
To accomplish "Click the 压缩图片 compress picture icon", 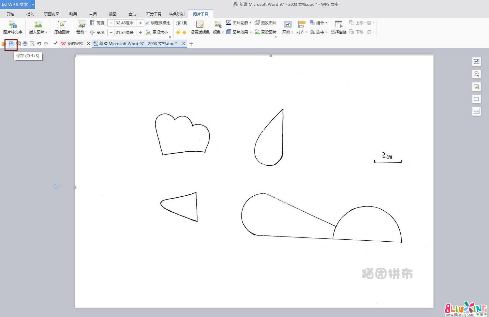I will [x=62, y=24].
